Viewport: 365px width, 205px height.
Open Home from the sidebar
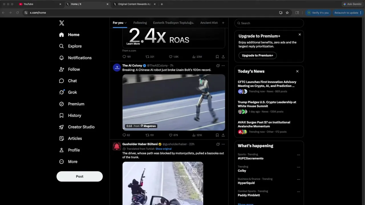69,35
